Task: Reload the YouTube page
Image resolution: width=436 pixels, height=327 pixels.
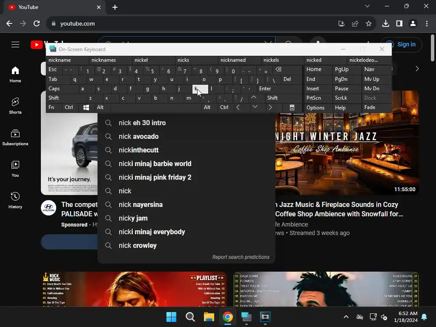Action: (x=37, y=24)
